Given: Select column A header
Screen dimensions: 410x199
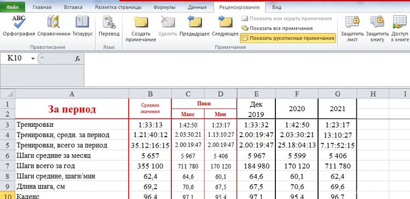Looking at the screenshot, I should click(72, 93).
